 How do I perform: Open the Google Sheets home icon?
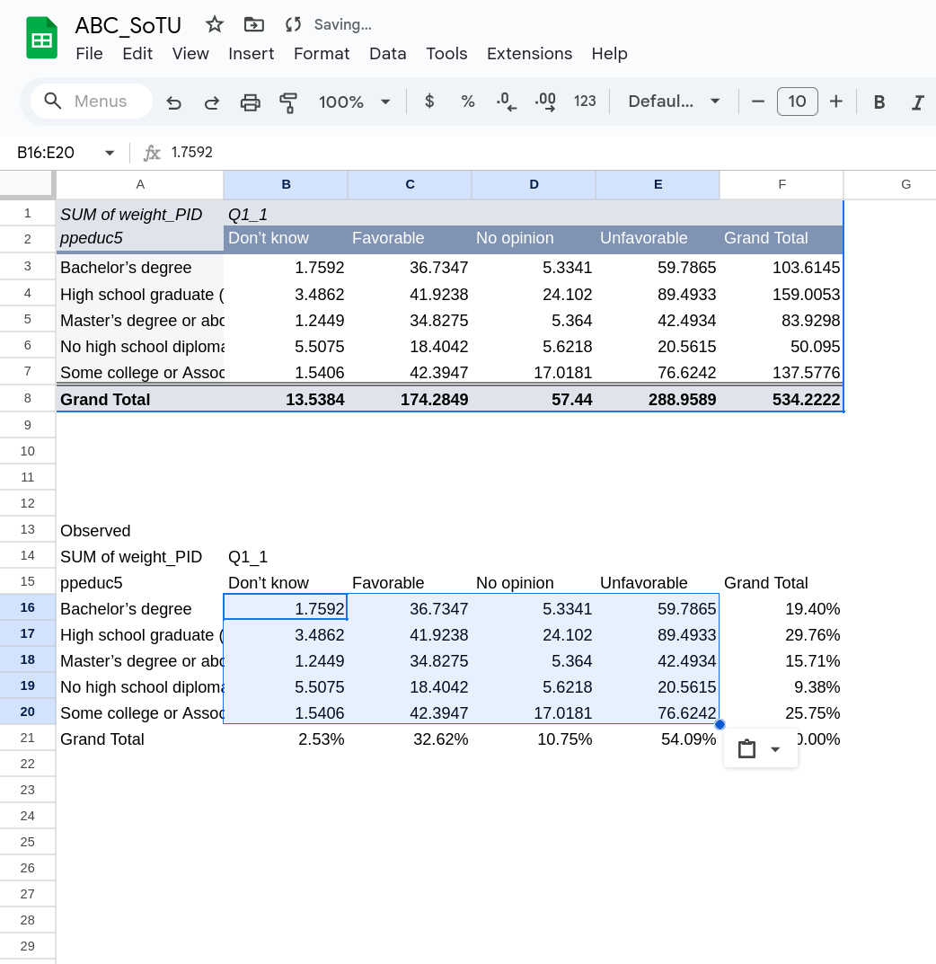coord(41,39)
